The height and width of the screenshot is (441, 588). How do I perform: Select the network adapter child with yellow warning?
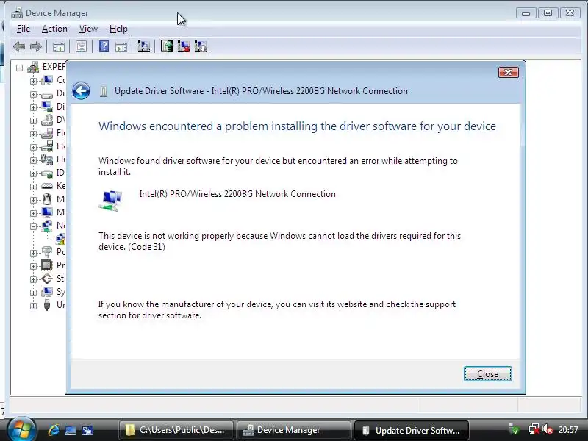pyautogui.click(x=60, y=238)
